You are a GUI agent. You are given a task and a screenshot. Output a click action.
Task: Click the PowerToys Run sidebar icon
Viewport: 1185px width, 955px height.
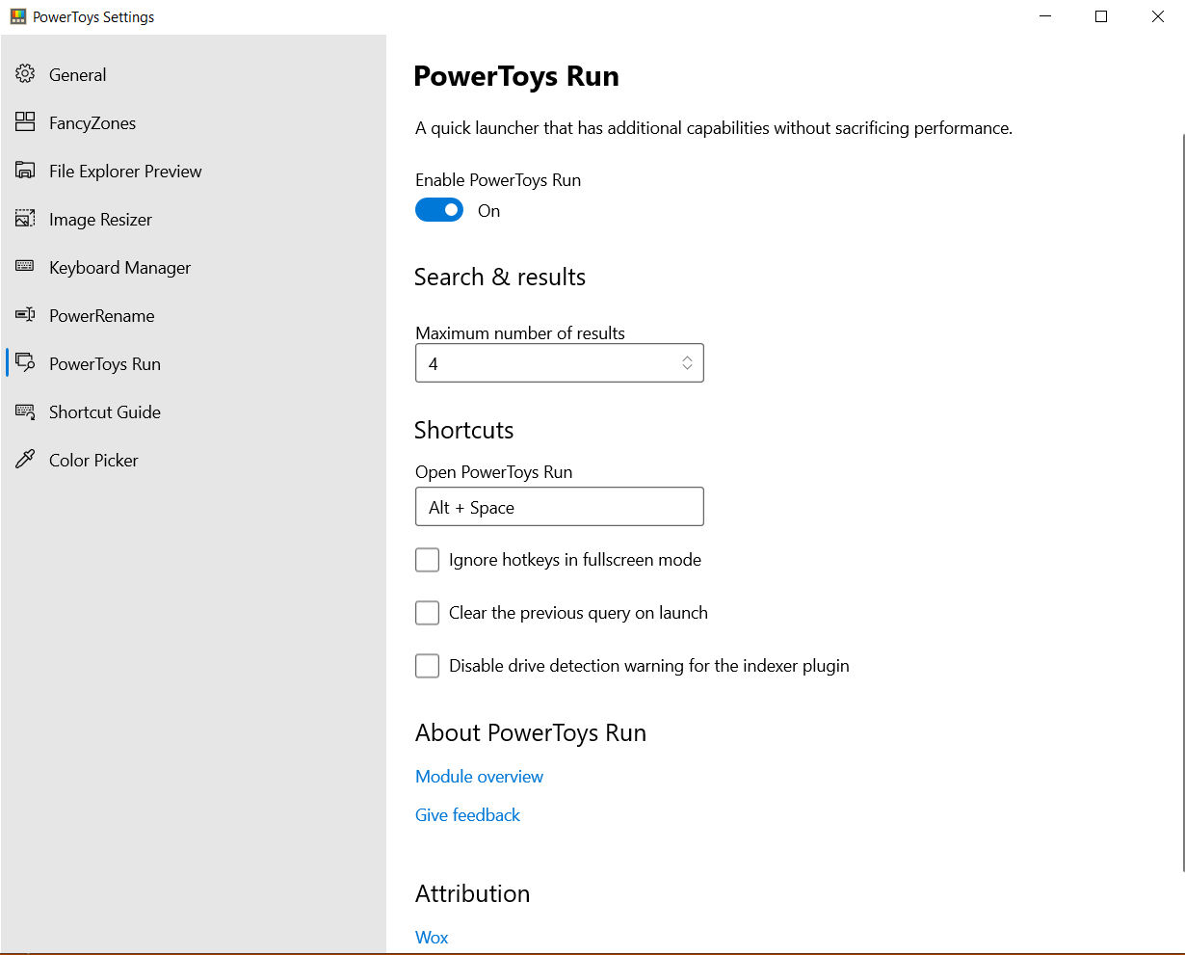25,363
